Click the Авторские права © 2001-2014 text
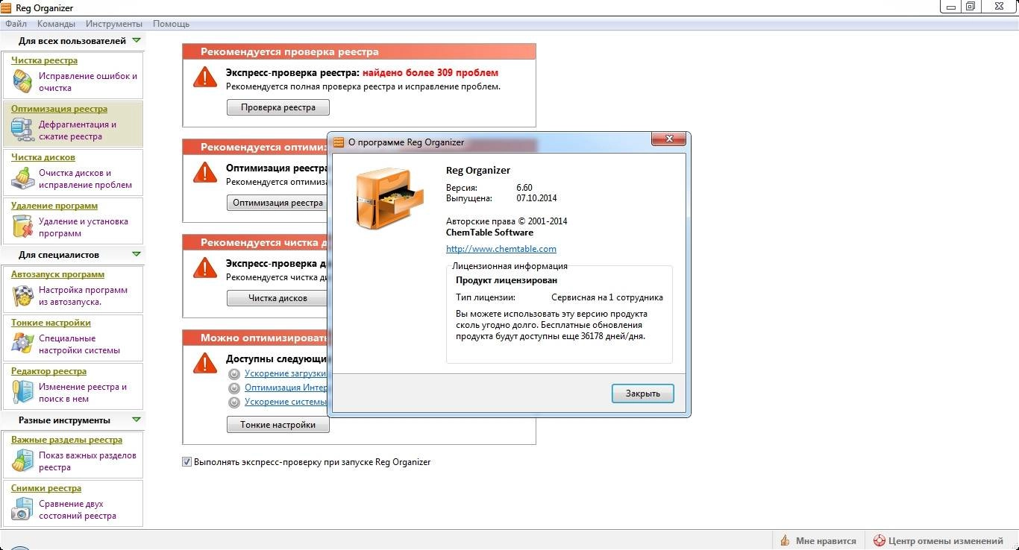Viewport: 1019px width, 550px height. [x=507, y=221]
